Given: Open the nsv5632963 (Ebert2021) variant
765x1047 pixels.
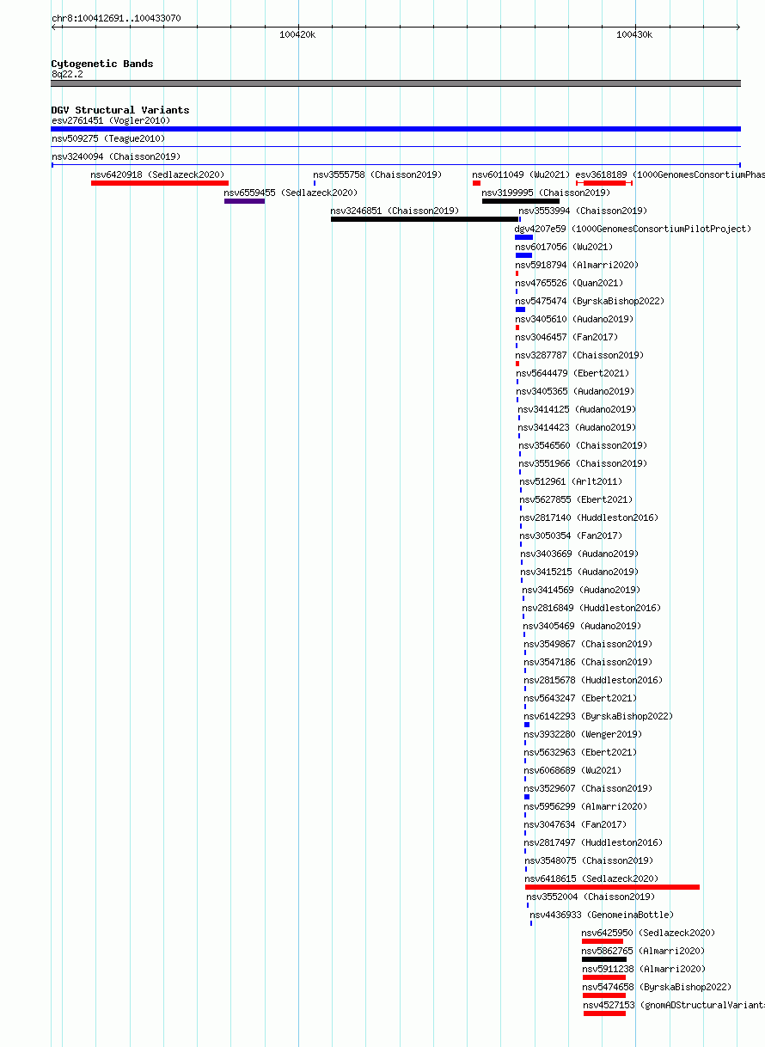Looking at the screenshot, I should pos(581,752).
